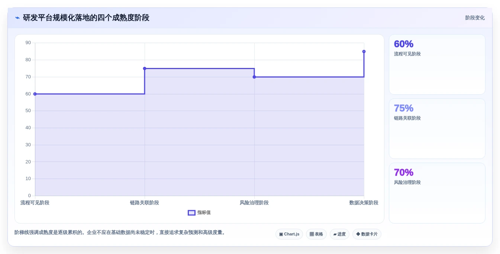The width and height of the screenshot is (500, 254).
Task: Select the 75% 链路关联阶段 card
Action: tap(437, 129)
